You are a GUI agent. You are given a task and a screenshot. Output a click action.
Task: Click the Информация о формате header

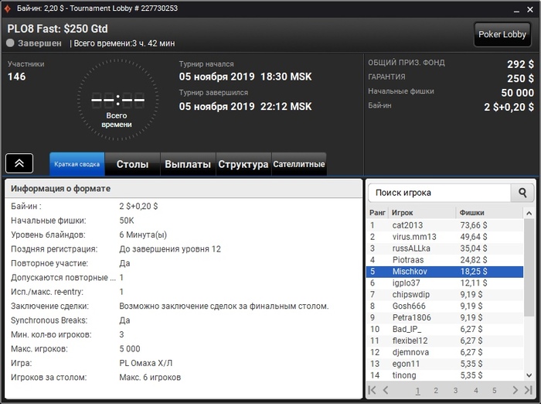click(x=183, y=189)
